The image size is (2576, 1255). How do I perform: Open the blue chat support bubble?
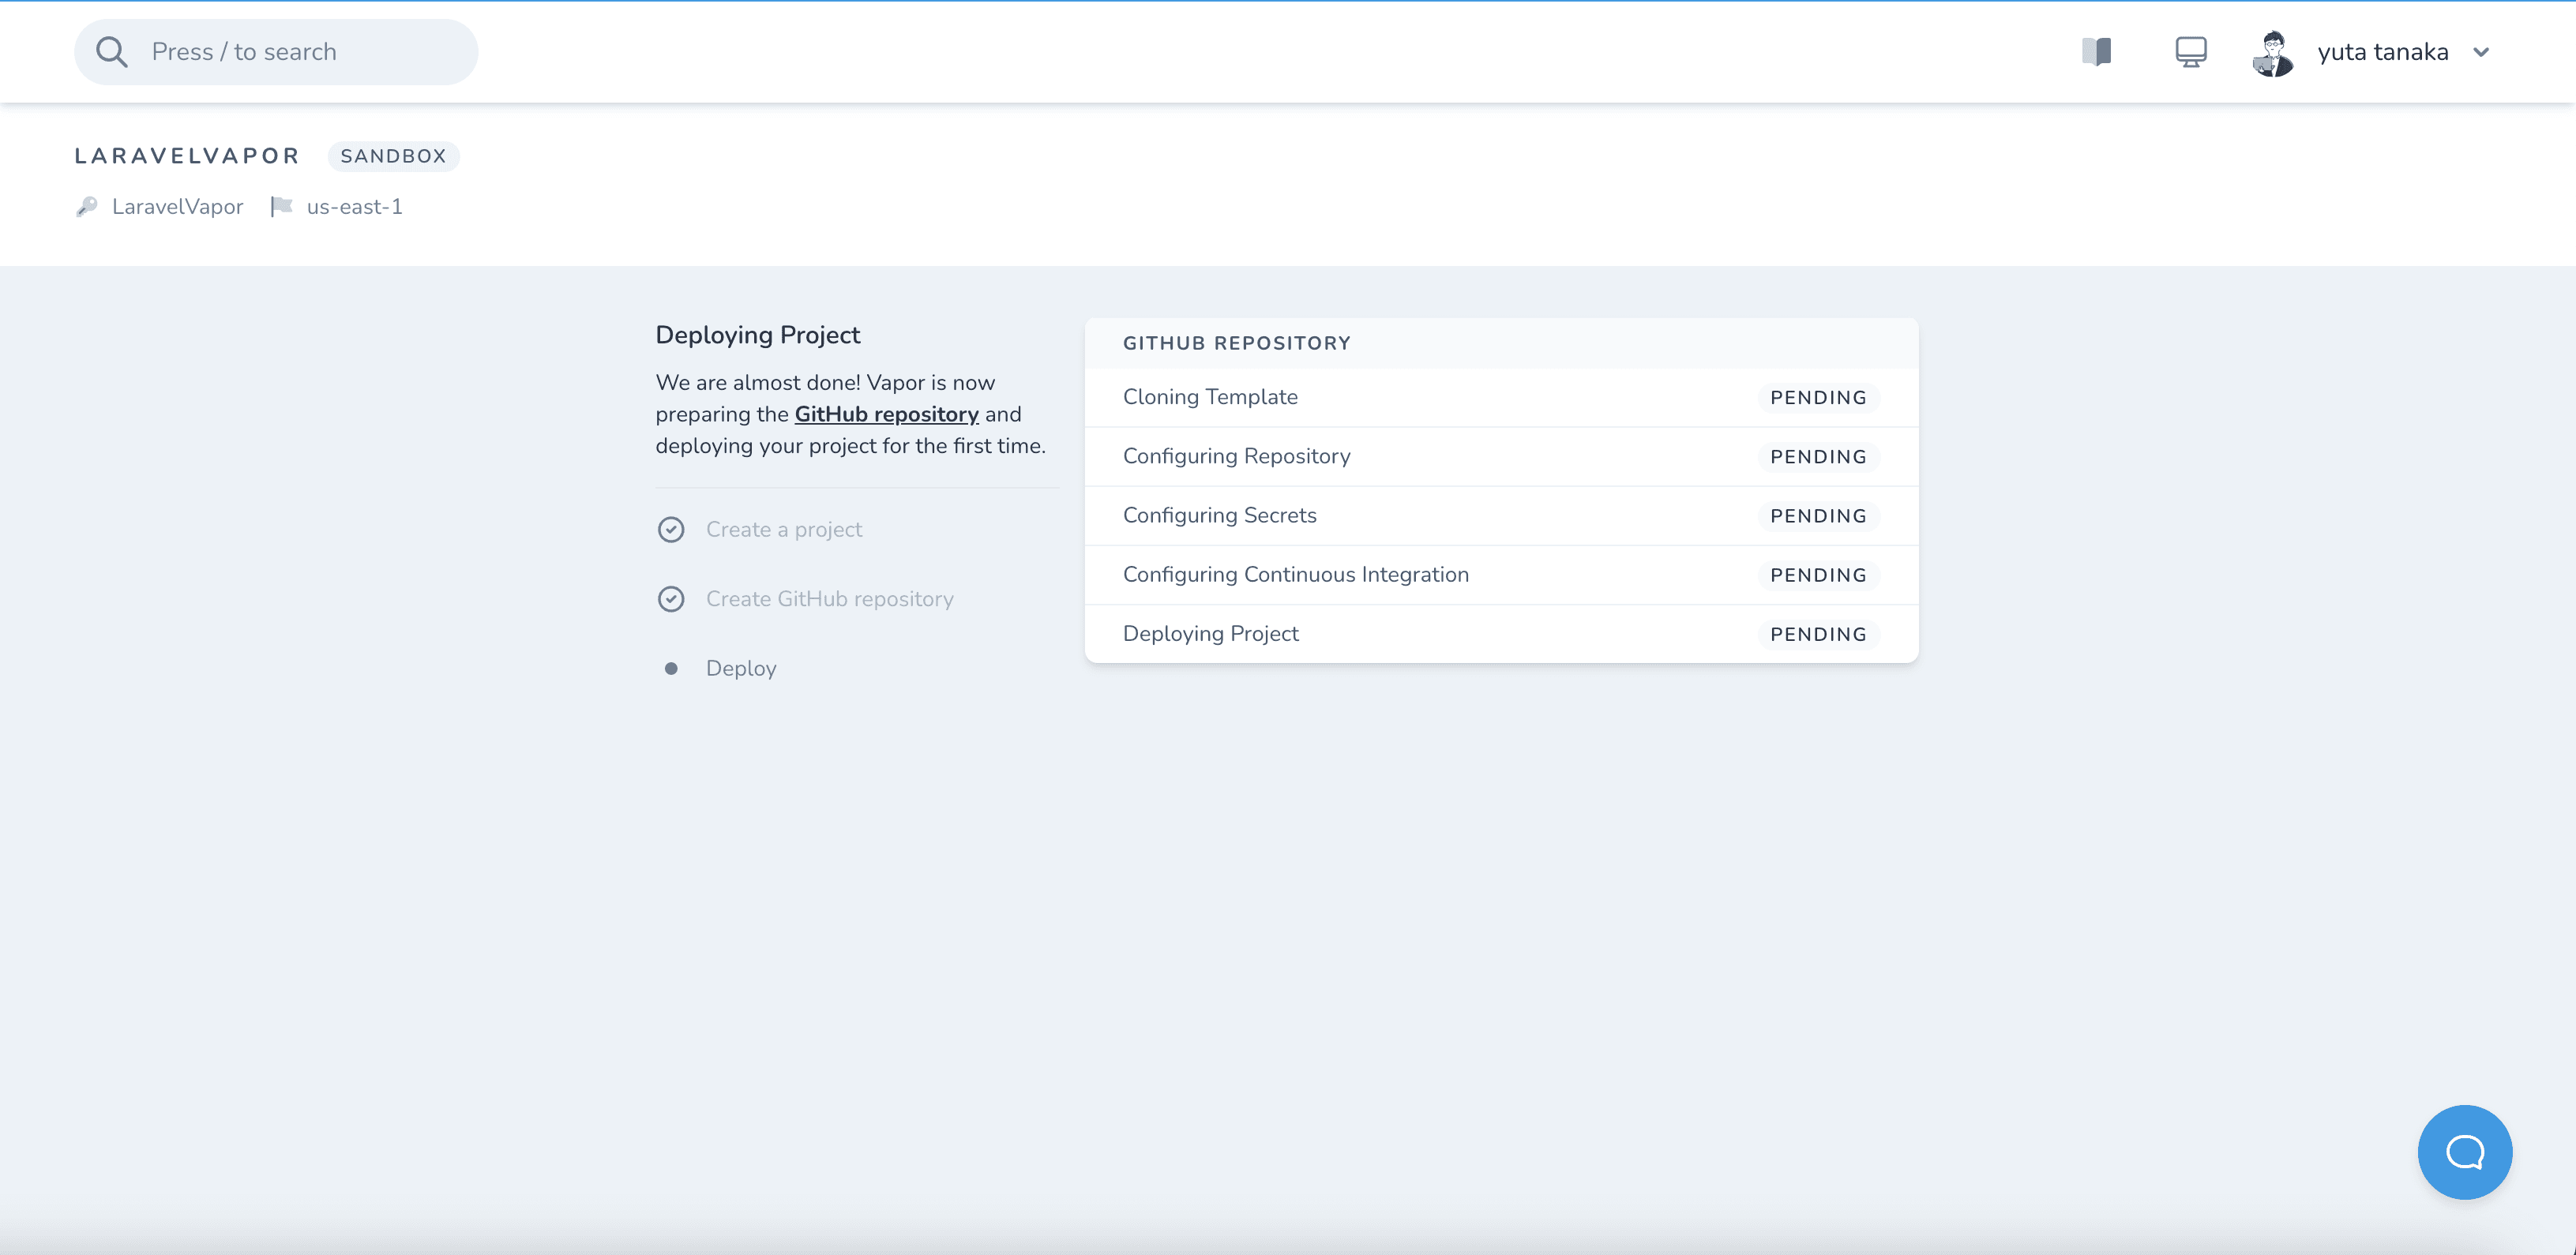click(2465, 1152)
